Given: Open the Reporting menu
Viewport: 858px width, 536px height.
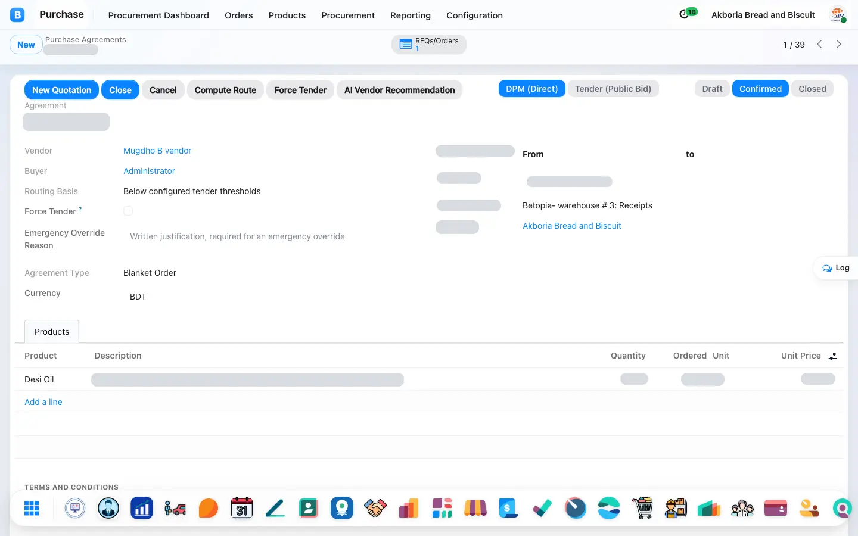Looking at the screenshot, I should 411,15.
